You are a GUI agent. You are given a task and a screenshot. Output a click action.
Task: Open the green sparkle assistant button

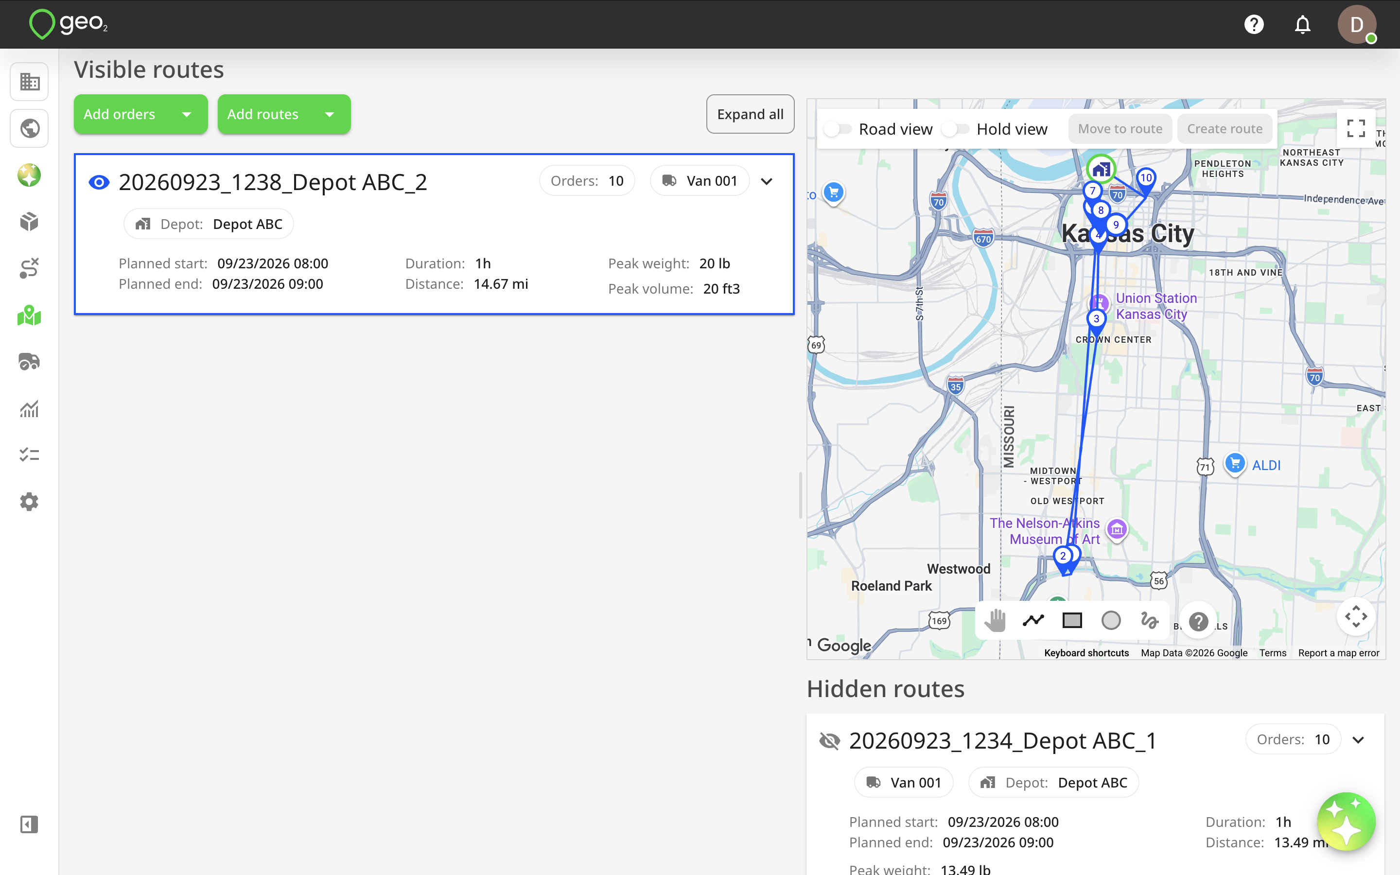click(x=1346, y=821)
